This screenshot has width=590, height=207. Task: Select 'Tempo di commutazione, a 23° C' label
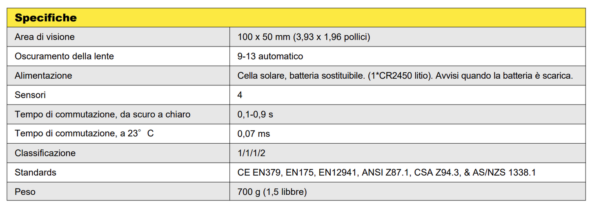[x=84, y=134]
